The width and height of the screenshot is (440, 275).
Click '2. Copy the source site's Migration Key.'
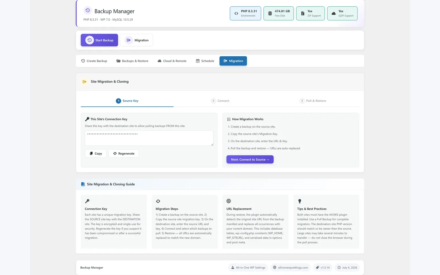click(x=253, y=134)
